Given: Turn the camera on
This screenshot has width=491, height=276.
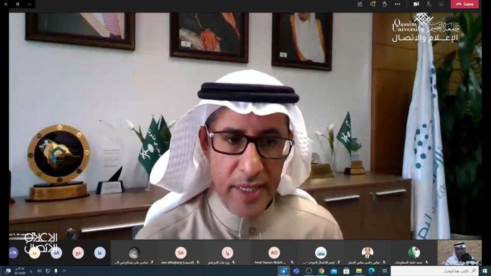Looking at the screenshot, I should (416, 4).
